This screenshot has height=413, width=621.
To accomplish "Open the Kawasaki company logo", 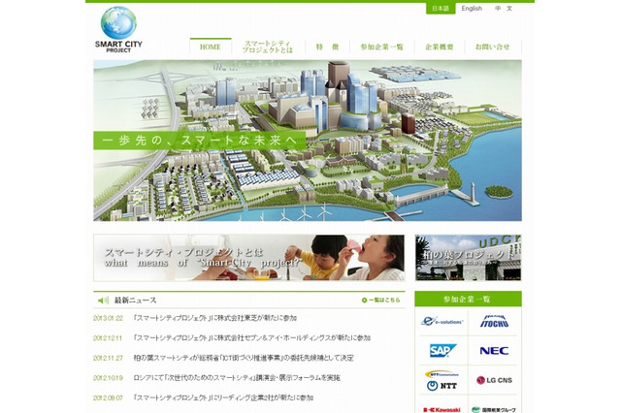I will pyautogui.click(x=442, y=410).
